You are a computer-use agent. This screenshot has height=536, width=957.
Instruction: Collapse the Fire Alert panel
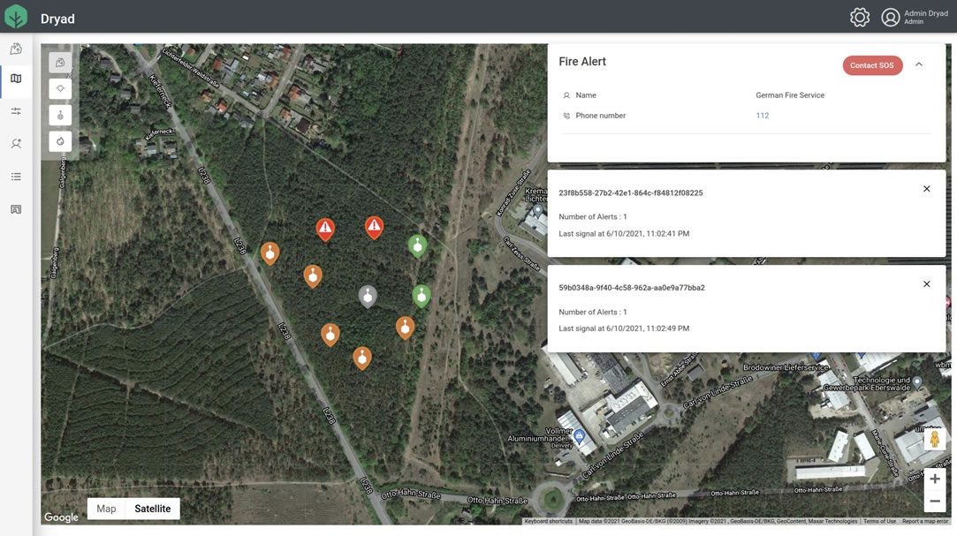coord(919,64)
